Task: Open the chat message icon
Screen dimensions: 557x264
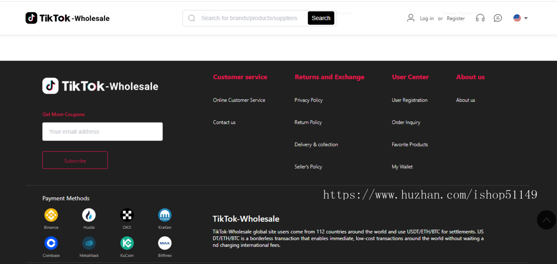Action: coord(498,18)
